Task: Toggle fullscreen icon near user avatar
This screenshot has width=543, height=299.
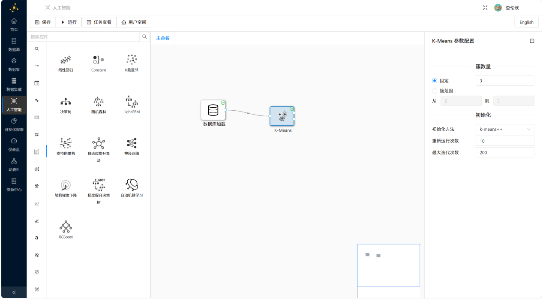Action: [x=485, y=8]
